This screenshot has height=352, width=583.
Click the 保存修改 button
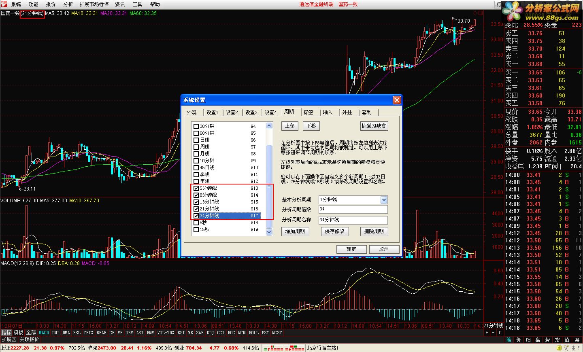pyautogui.click(x=334, y=231)
